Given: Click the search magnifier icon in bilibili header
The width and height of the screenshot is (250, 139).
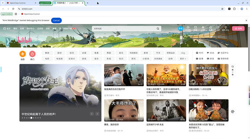Looking at the screenshot, I should 158,29.
